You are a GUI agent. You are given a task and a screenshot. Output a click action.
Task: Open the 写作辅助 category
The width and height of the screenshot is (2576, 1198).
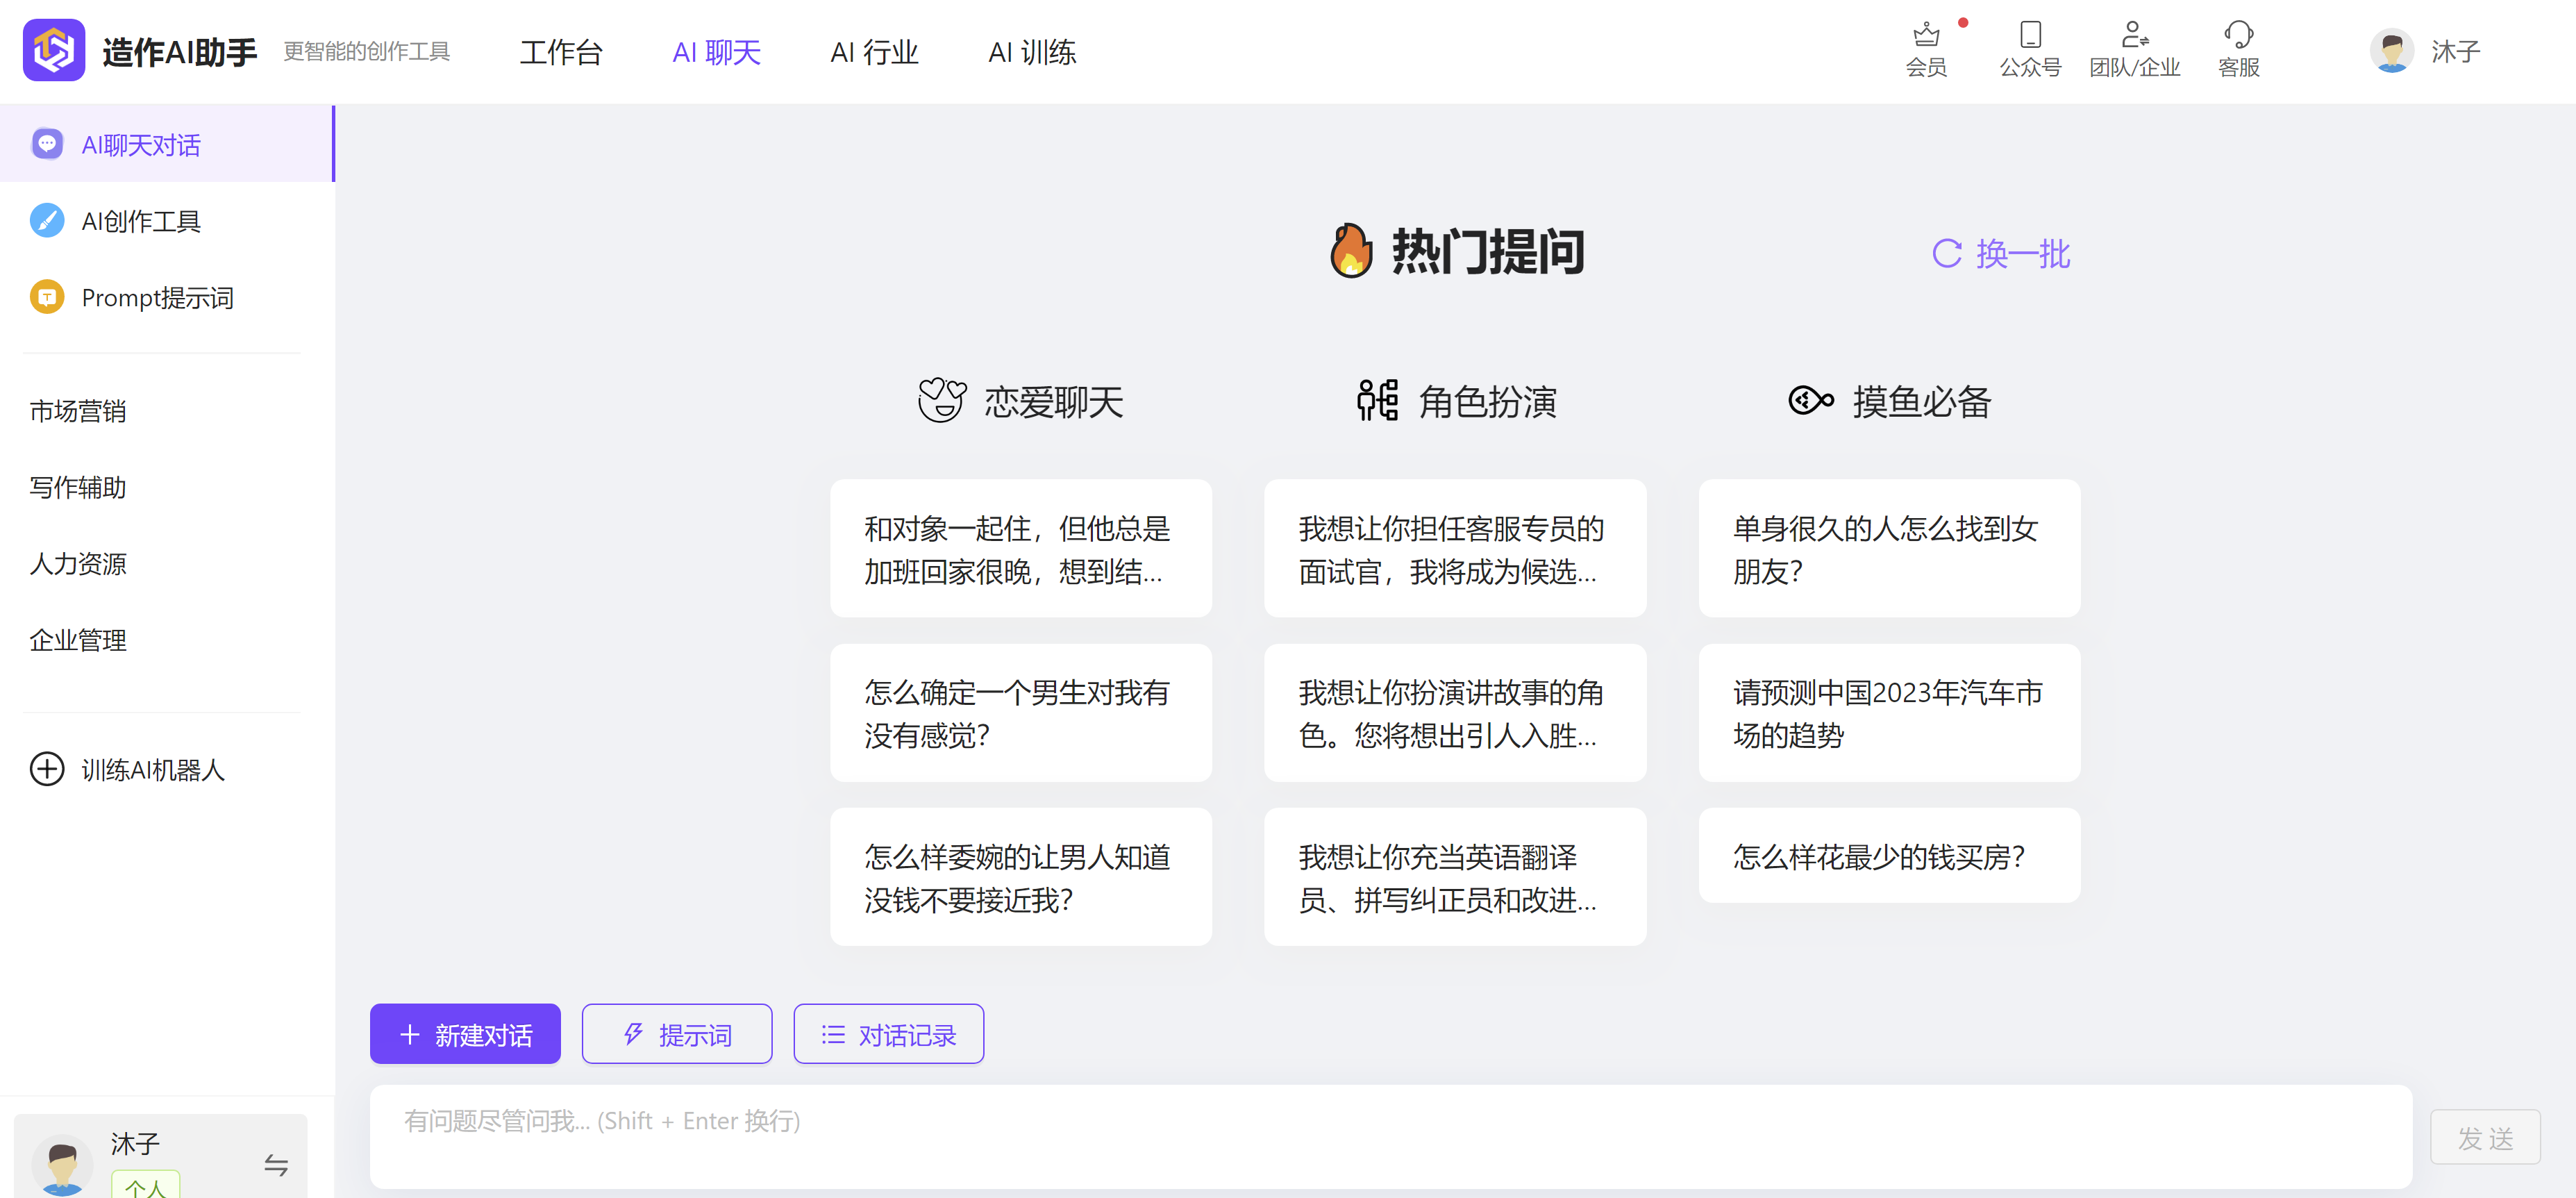tap(78, 487)
